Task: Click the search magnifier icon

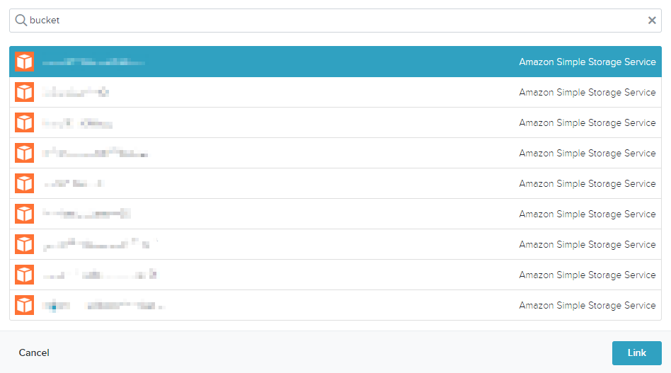Action: click(21, 20)
